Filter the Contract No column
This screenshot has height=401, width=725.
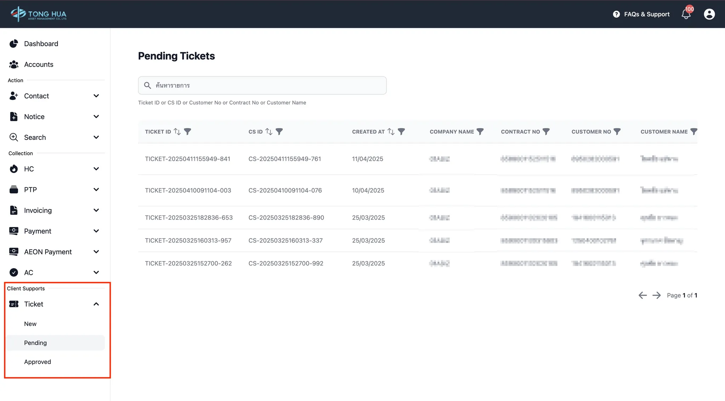tap(546, 132)
